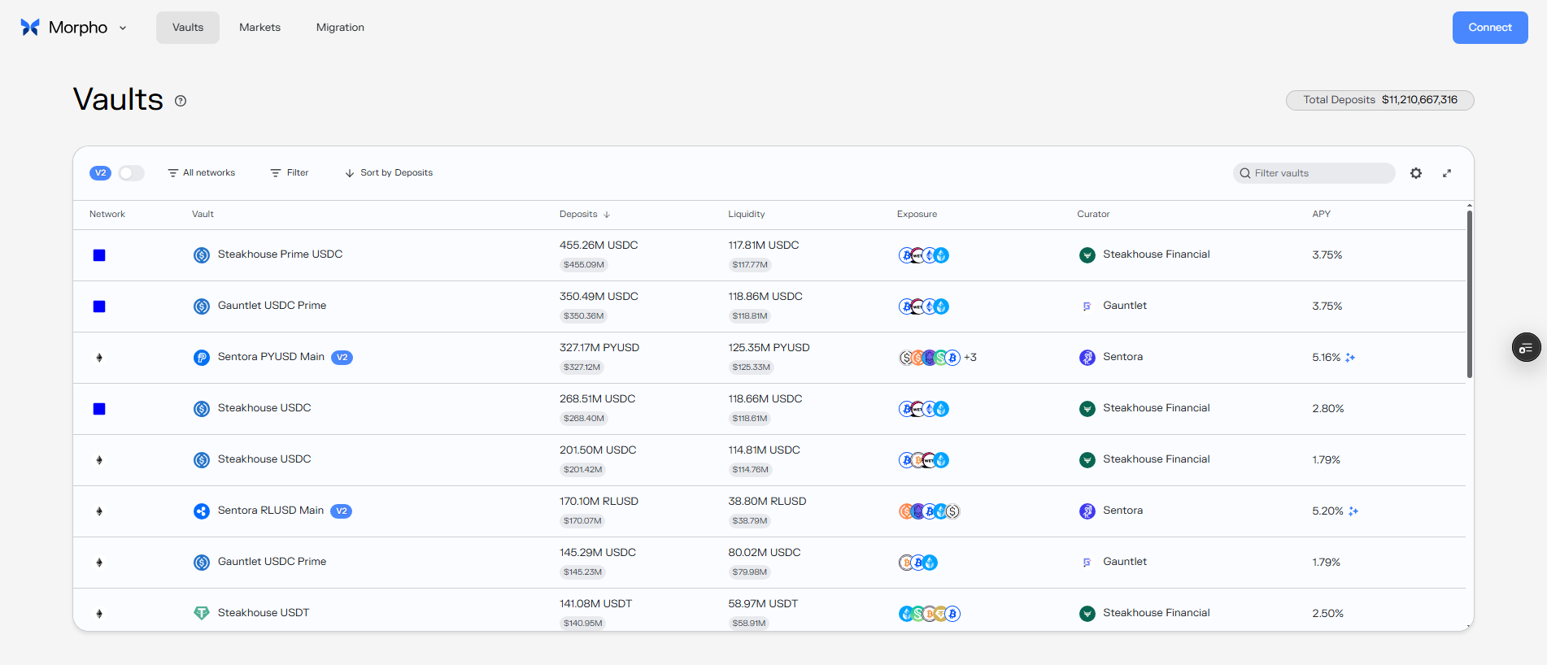Viewport: 1547px width, 665px height.
Task: Click the exposure icons for Steakhouse USDT
Action: click(930, 614)
